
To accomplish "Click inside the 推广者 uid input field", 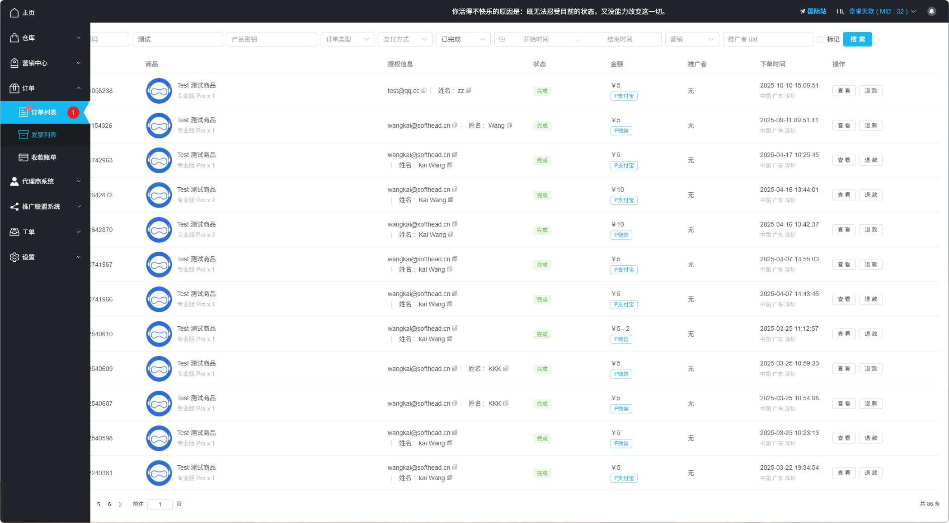I will point(768,39).
